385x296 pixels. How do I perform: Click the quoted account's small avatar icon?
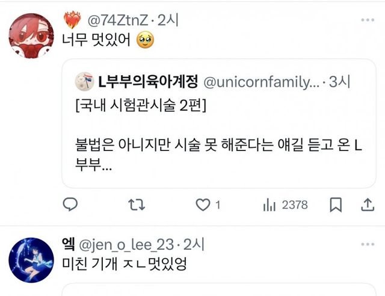tap(83, 80)
